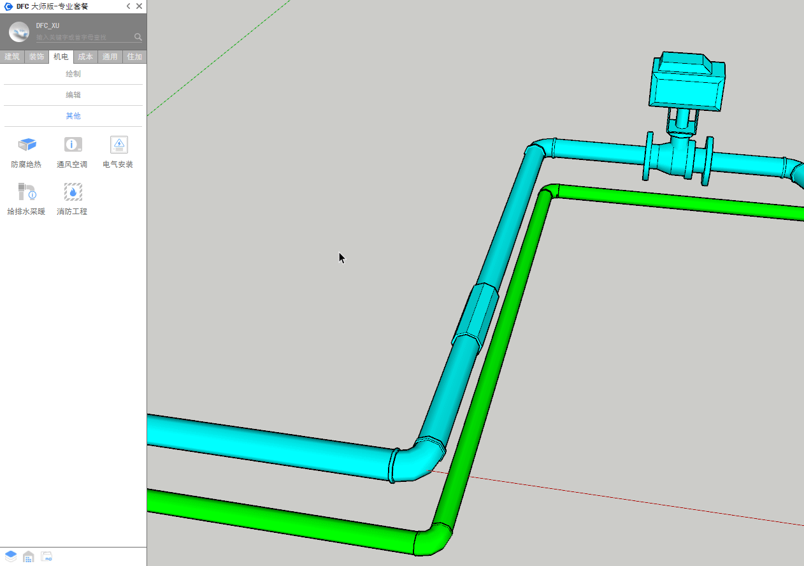
Task: Open the 给排水采暖 plumbing tool
Action: click(27, 192)
